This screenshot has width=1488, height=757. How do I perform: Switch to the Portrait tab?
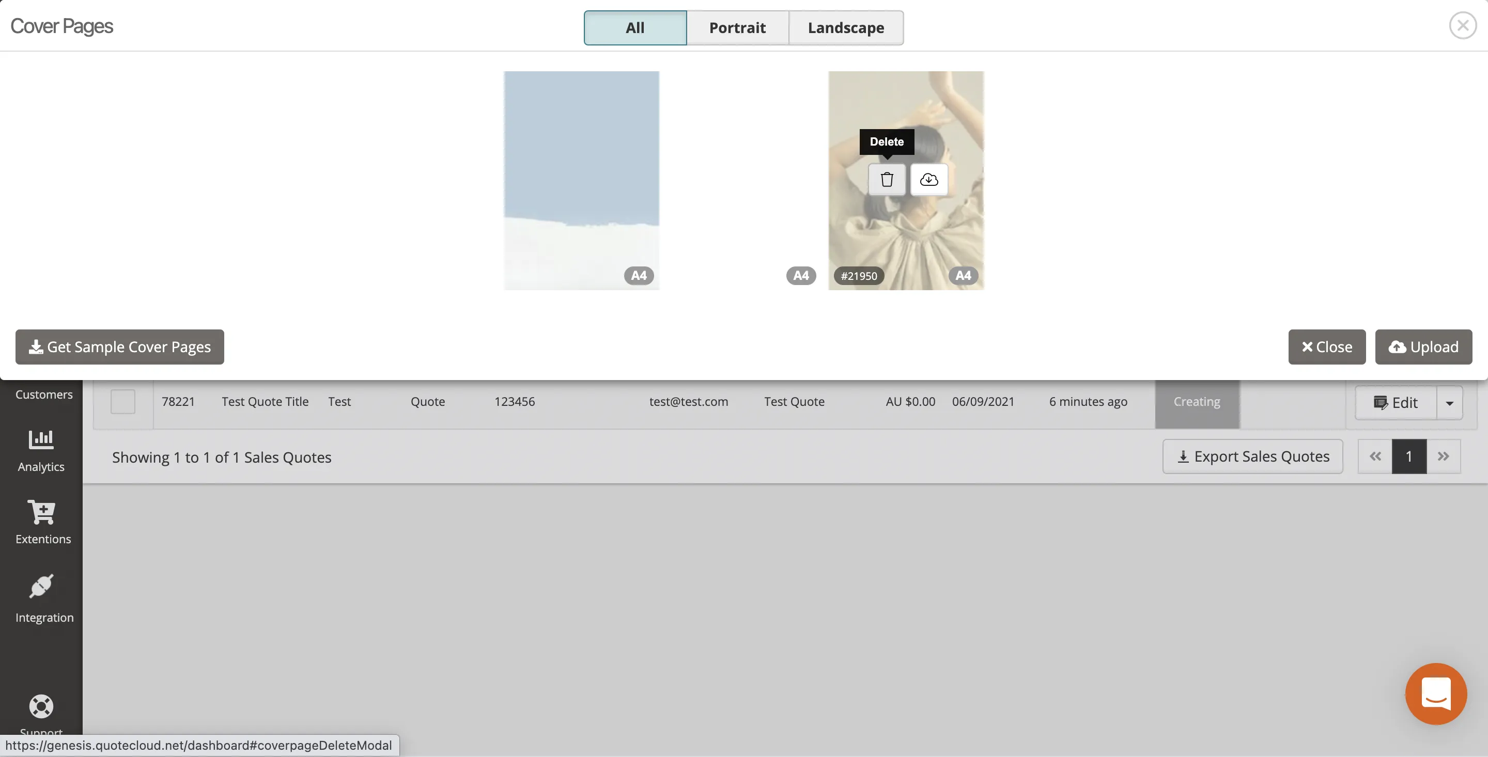click(x=737, y=28)
